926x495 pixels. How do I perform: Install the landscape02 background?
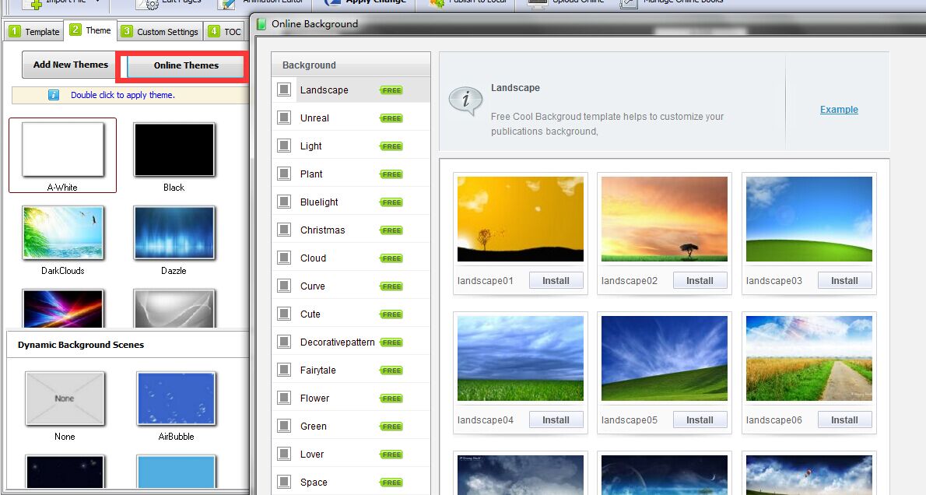pyautogui.click(x=700, y=281)
